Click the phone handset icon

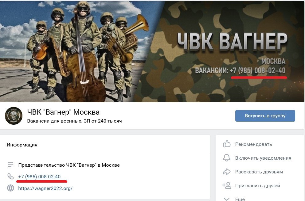coord(10,176)
